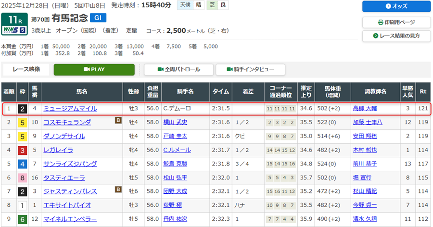Screen dimensions: 433x227
Task: Click the 調教師名 column header
Action: pos(376,92)
